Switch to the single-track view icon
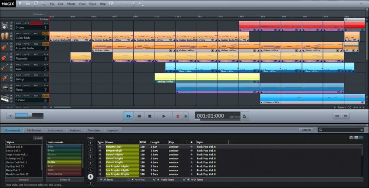 [x=346, y=116]
